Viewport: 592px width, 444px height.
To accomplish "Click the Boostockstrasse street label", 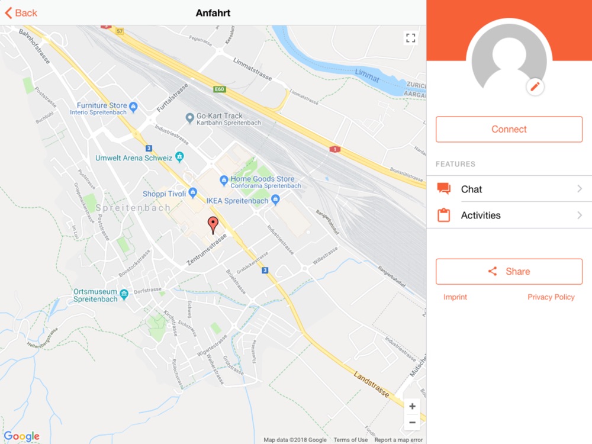I will point(134,263).
